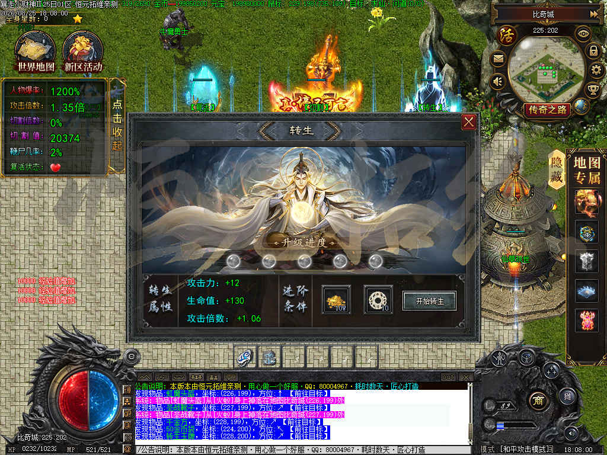Screen dimensions: 607x455
Task: Select empty quick-slot number 3
Action: click(x=293, y=357)
